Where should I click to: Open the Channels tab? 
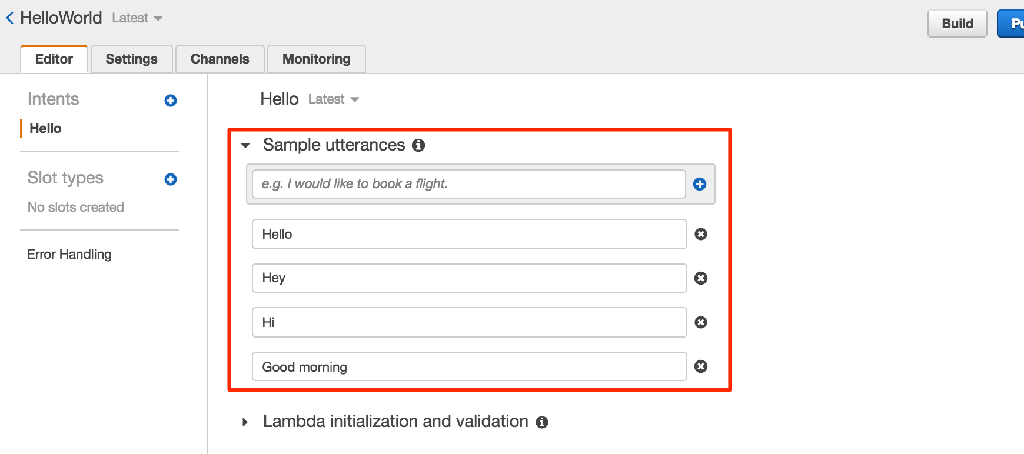click(220, 59)
